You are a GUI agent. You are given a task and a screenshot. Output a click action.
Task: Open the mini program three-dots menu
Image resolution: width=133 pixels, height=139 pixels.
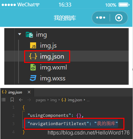point(101,18)
